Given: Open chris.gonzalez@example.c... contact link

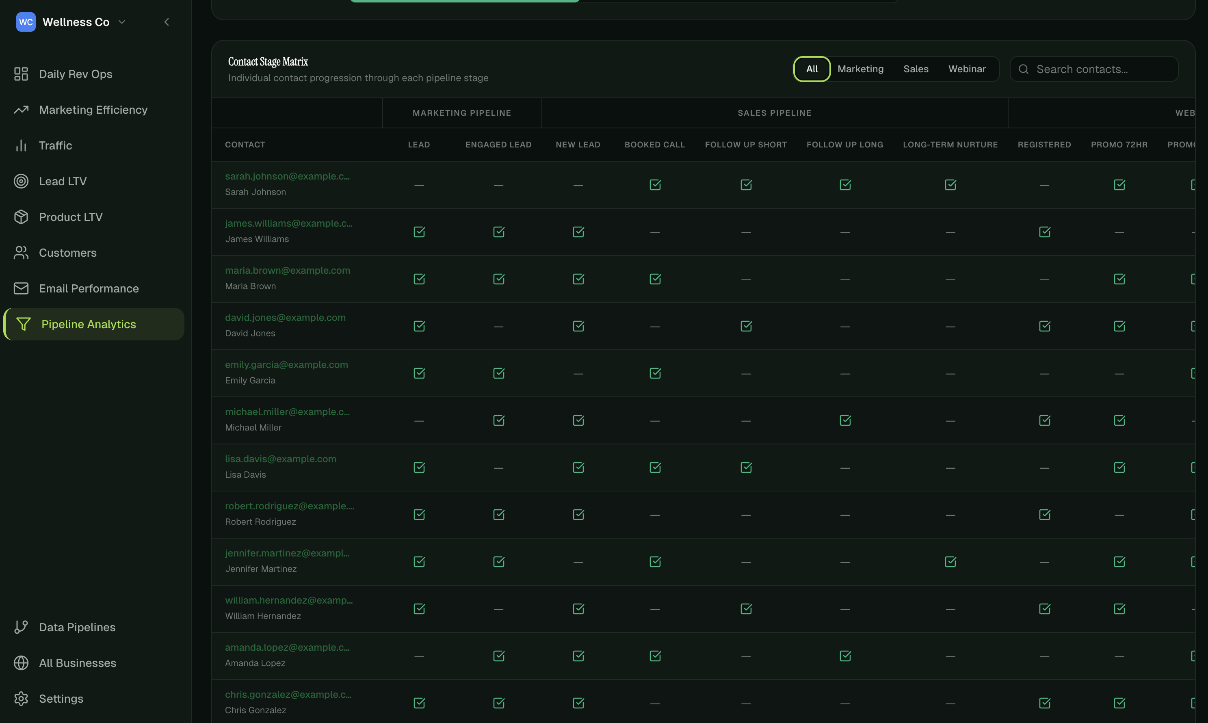Looking at the screenshot, I should [288, 695].
